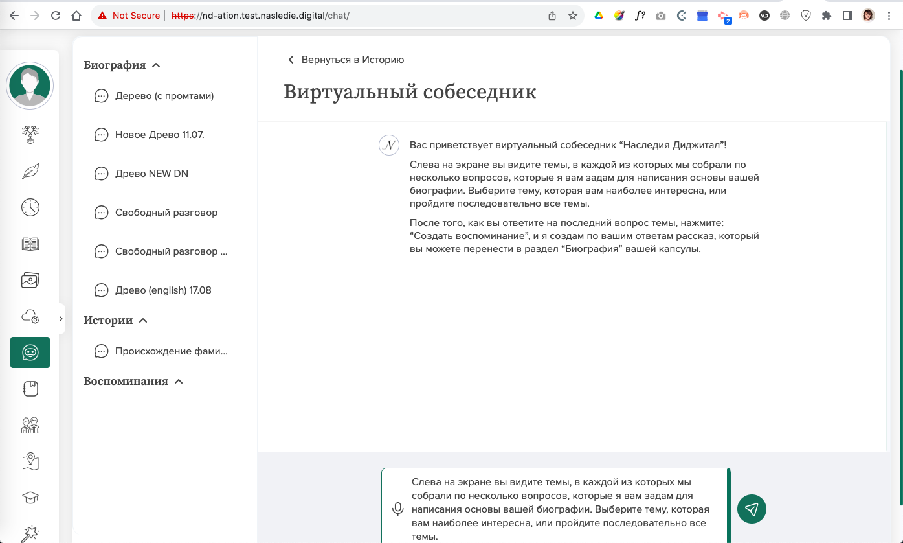Click the cloud settings icon
Image resolution: width=903 pixels, height=543 pixels.
[30, 316]
